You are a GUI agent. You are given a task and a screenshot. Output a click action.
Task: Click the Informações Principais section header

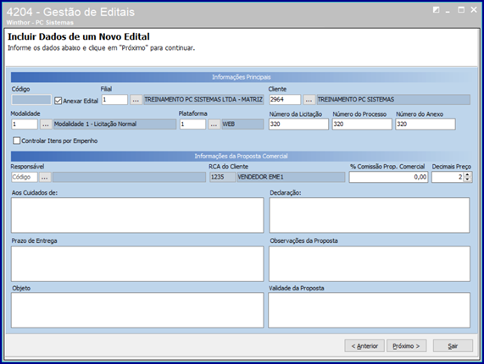(241, 77)
